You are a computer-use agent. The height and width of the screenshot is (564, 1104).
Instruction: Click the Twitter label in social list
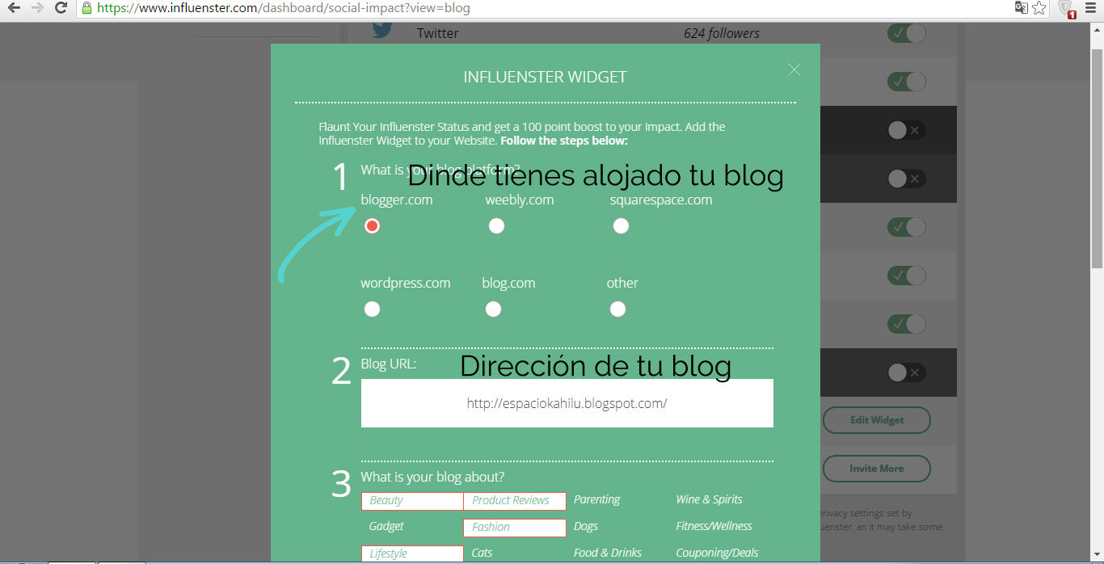click(437, 33)
